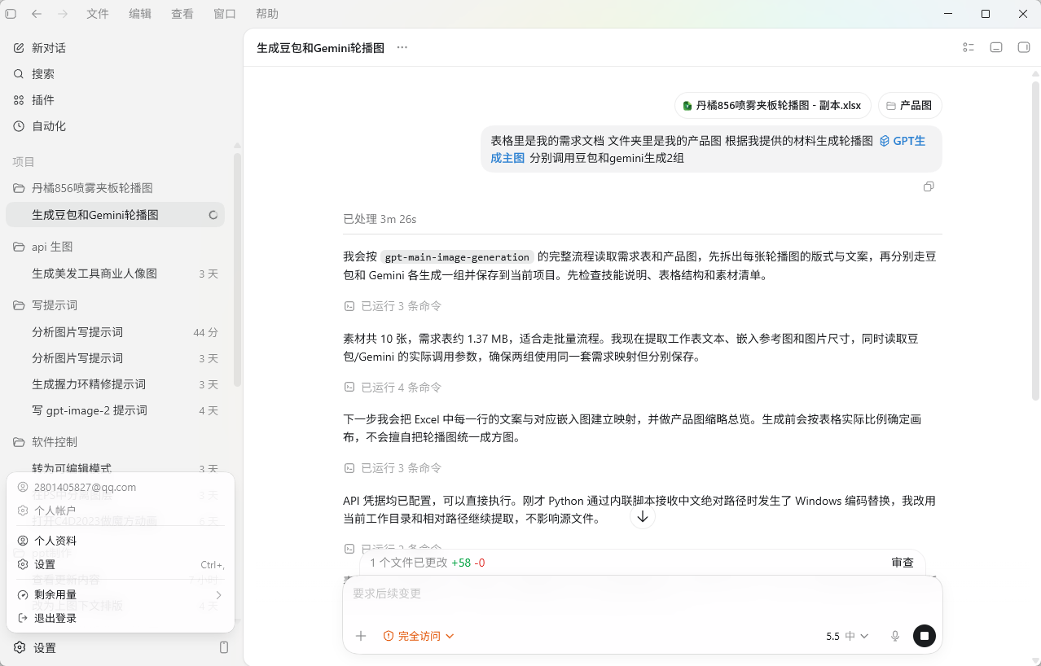Viewport: 1041px width, 666px height.
Task: Open the attached 丹橘856喷雾夹板轮播图 - 副本.xlsx file
Action: click(x=772, y=106)
